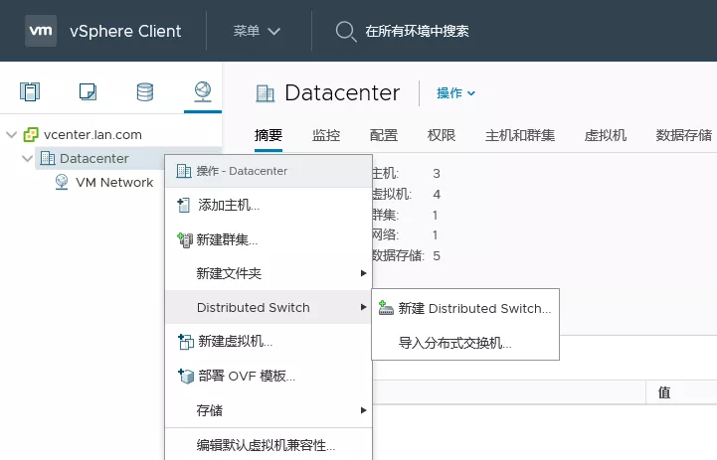This screenshot has width=717, height=460.
Task: Select the Networking inventory view icon
Action: coord(203,92)
